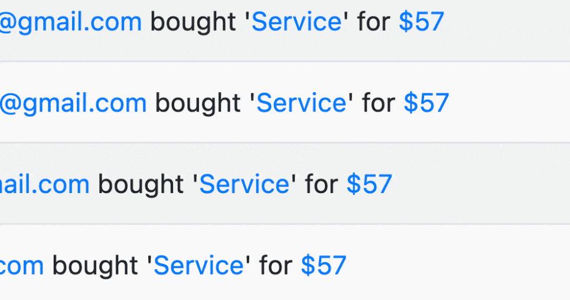The image size is (570, 300).
Task: Click the $57 price in the bottom row
Action: click(324, 266)
